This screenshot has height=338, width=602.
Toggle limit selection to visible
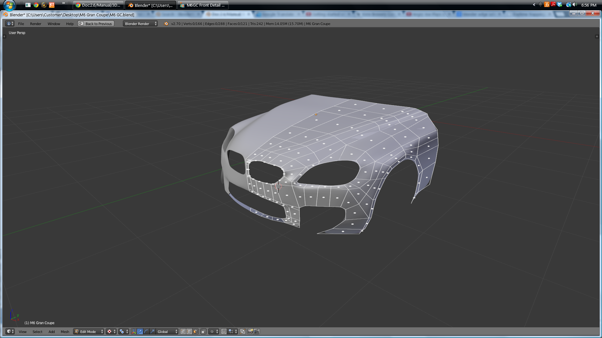[x=203, y=332]
